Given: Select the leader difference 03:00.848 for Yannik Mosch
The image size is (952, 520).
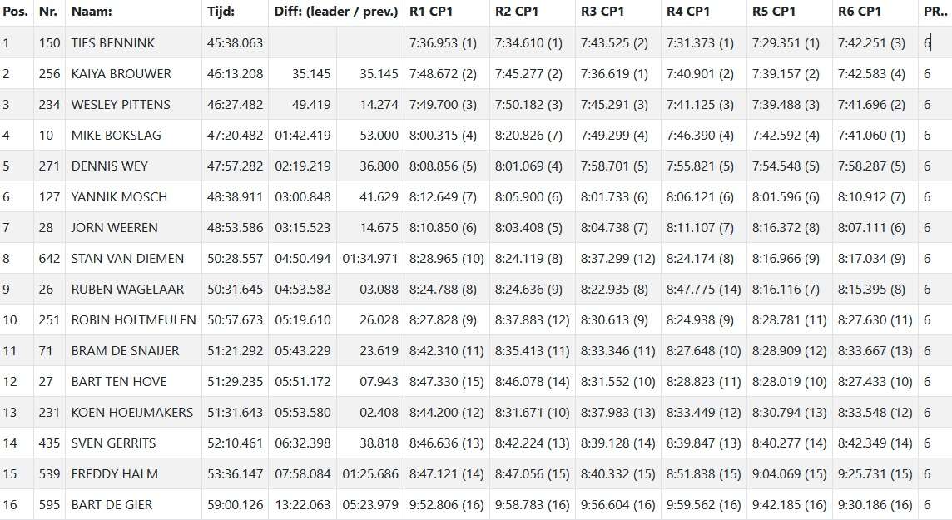Looking at the screenshot, I should (302, 196).
